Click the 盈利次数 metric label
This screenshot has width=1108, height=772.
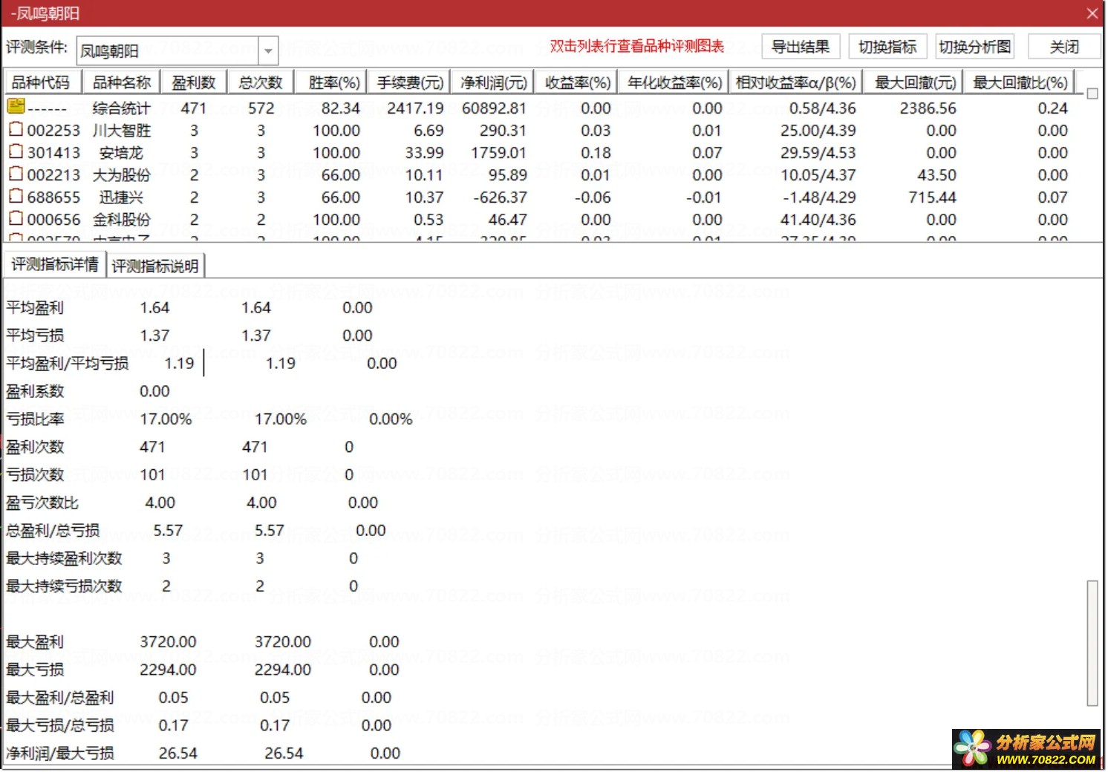(x=35, y=447)
